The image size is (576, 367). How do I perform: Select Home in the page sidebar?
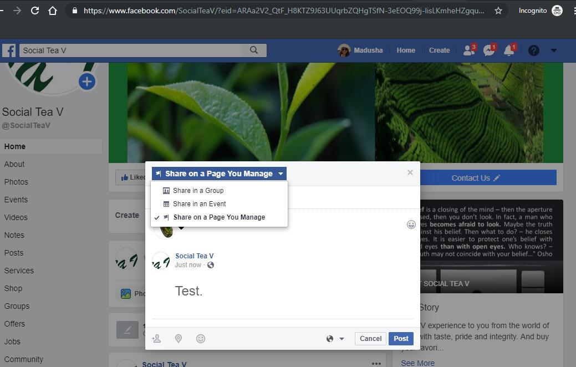51,146
